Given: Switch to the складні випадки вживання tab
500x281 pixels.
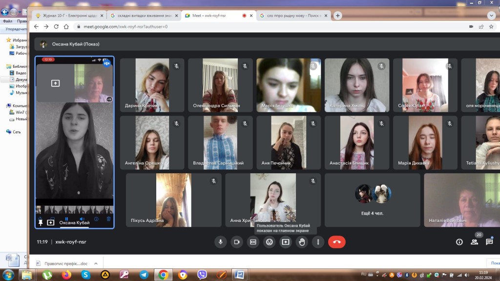Looking at the screenshot, I should 143,16.
